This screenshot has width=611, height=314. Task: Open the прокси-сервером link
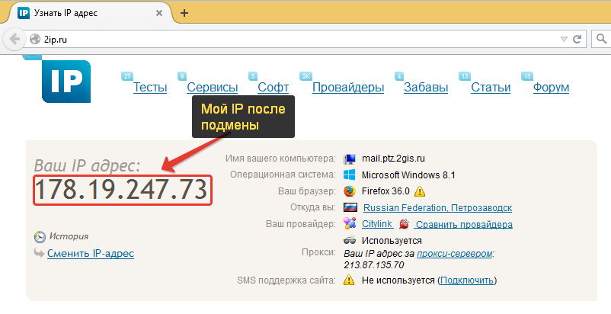coord(454,254)
